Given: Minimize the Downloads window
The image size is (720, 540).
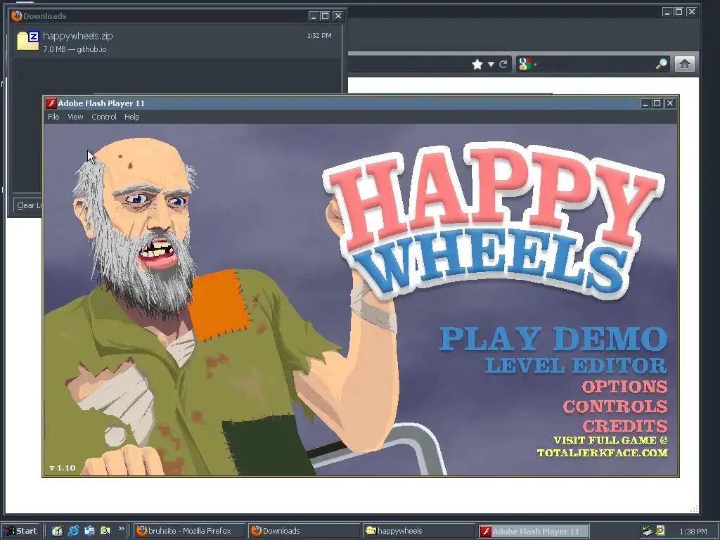Looking at the screenshot, I should pyautogui.click(x=313, y=16).
